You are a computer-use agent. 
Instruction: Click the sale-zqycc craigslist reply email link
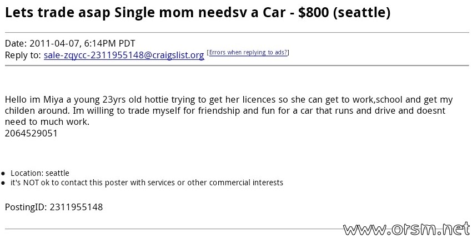124,55
